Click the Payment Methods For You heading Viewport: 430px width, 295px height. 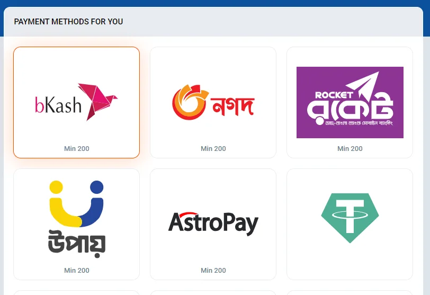tap(68, 22)
